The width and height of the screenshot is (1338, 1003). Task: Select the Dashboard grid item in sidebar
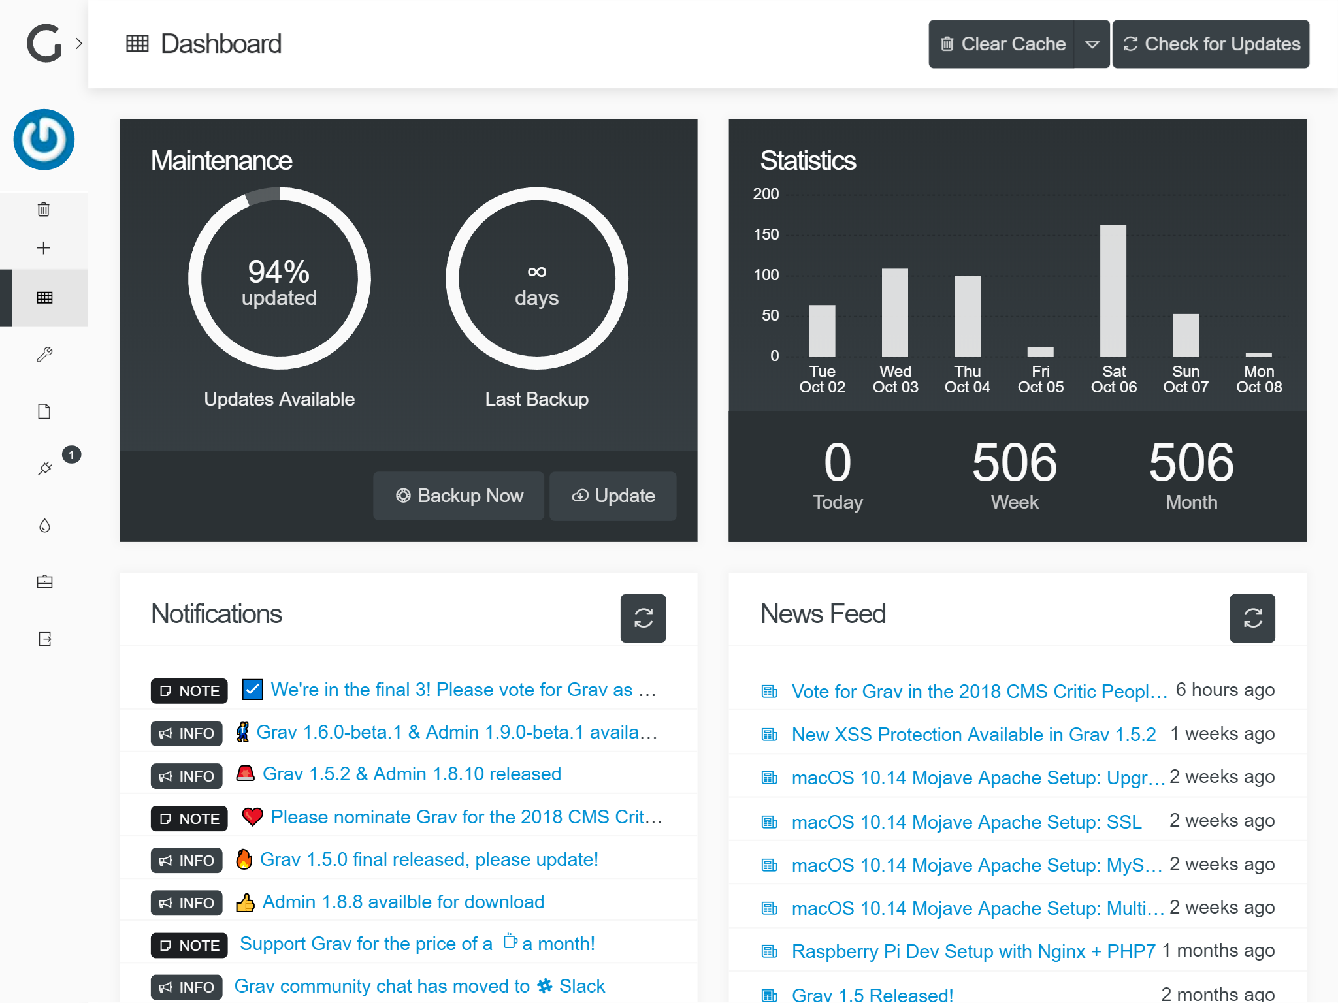pos(44,298)
